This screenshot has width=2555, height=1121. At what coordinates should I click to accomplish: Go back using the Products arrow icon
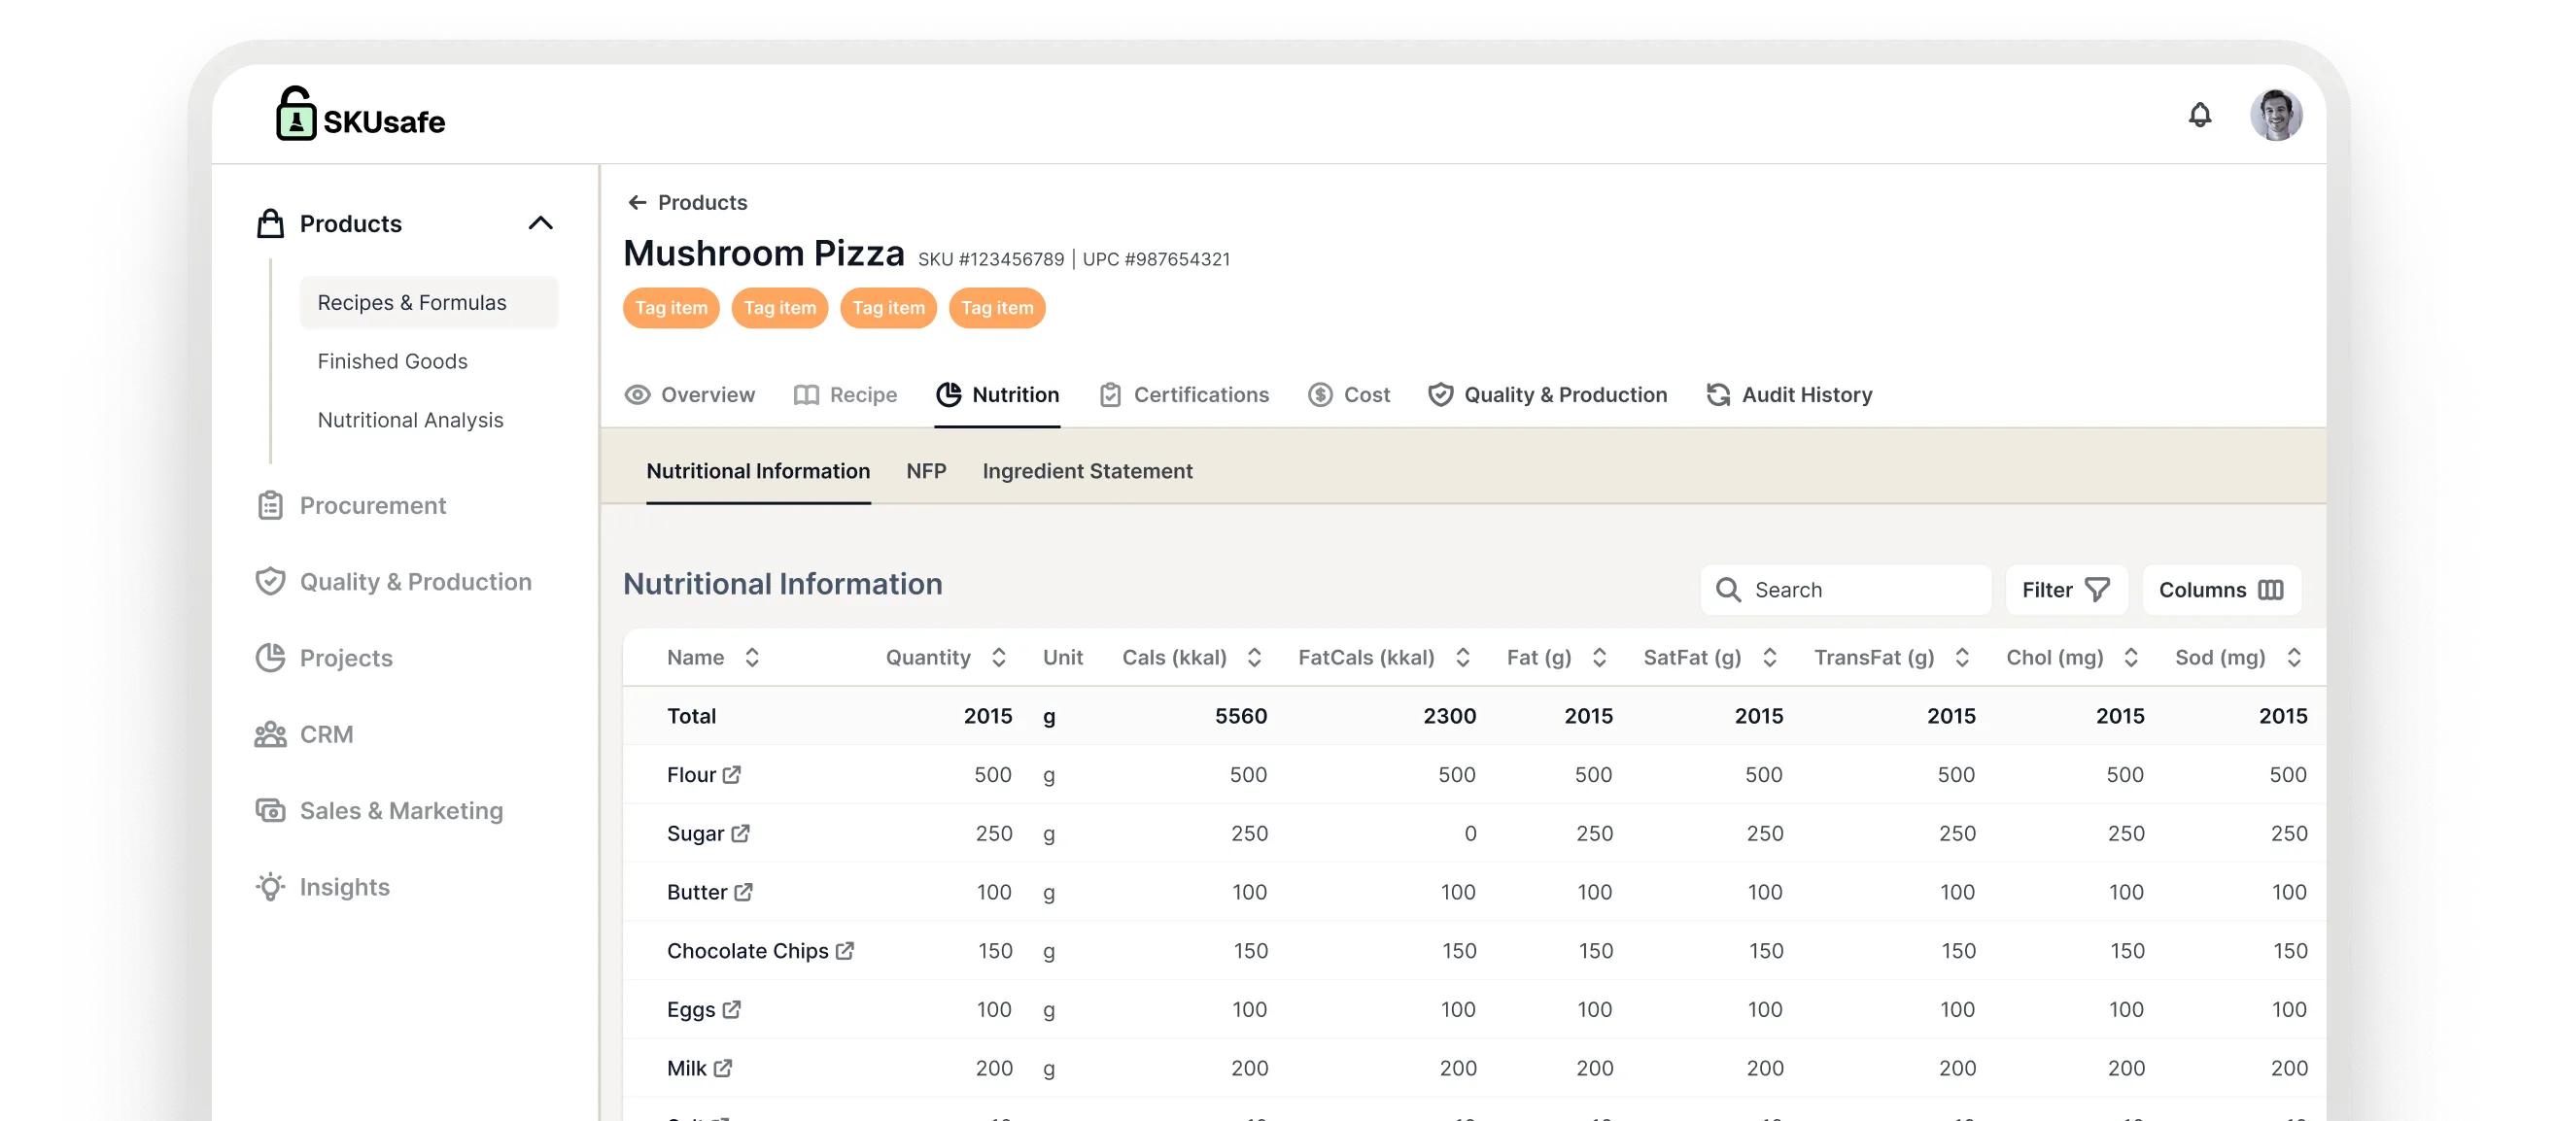click(637, 202)
